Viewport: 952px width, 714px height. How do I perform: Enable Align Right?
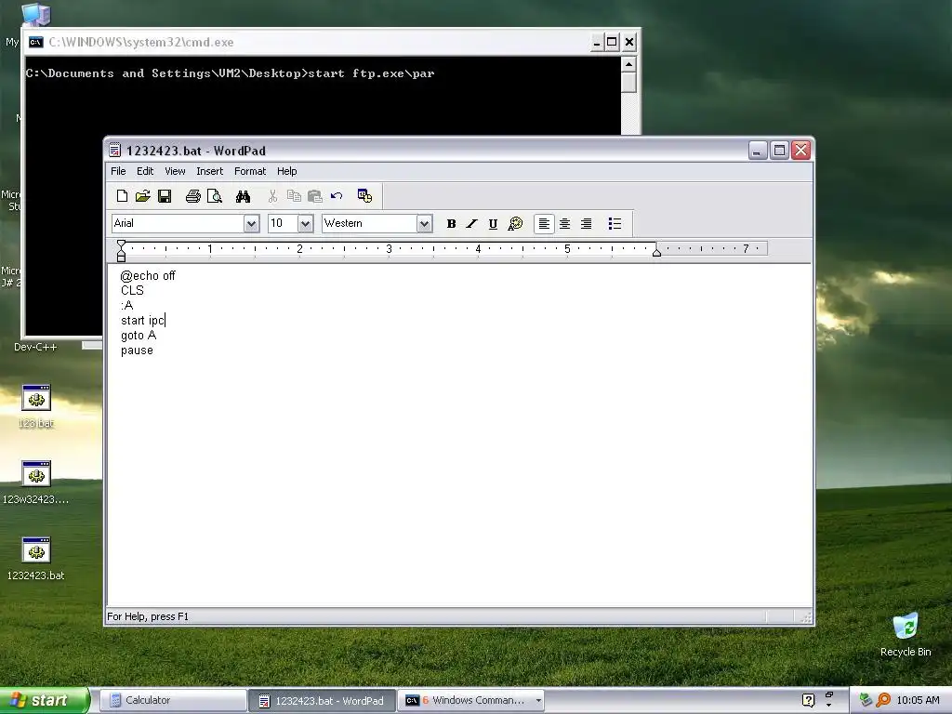[x=586, y=224]
